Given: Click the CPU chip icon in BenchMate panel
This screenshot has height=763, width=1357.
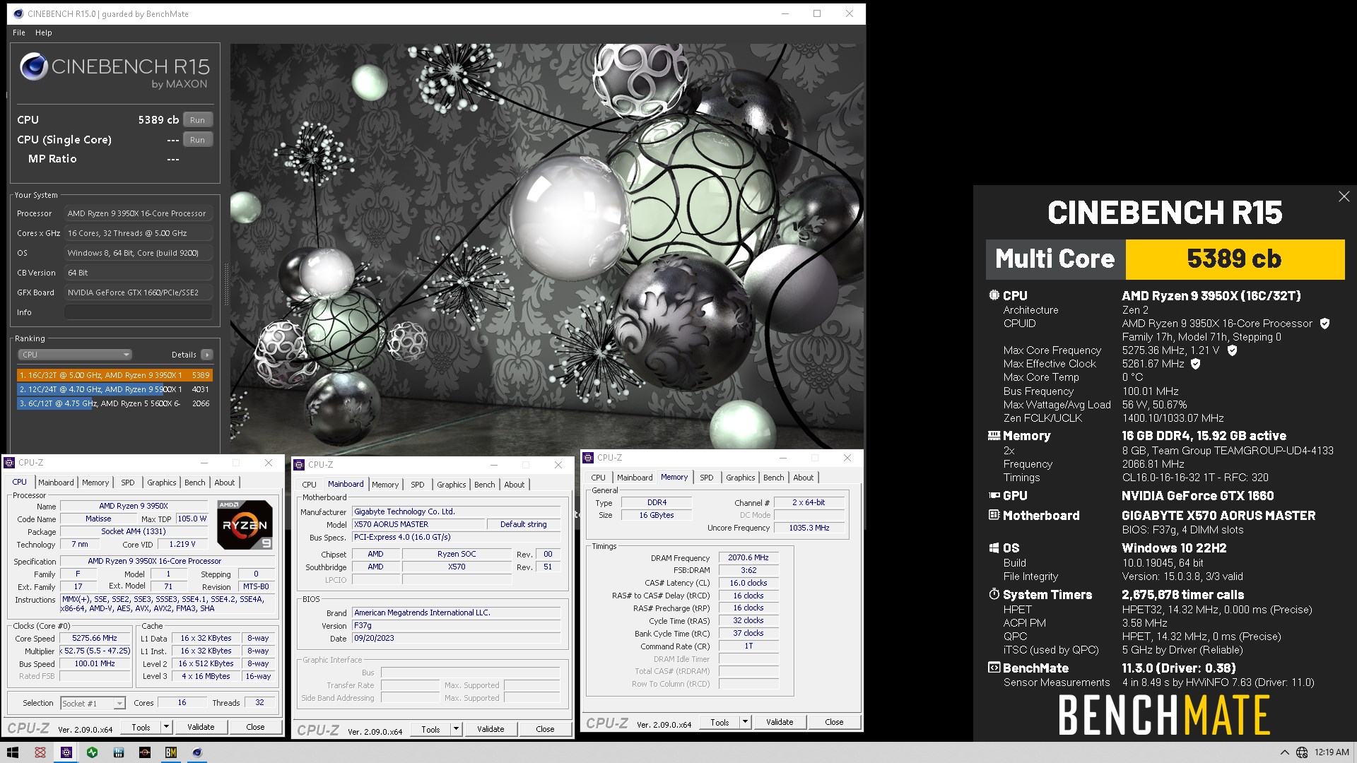Looking at the screenshot, I should pyautogui.click(x=994, y=295).
